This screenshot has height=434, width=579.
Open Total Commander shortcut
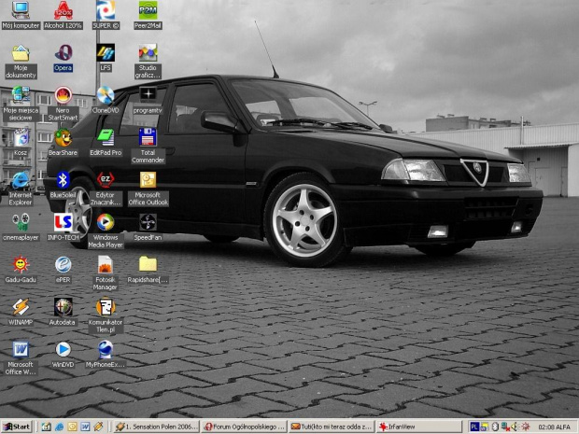[148, 138]
